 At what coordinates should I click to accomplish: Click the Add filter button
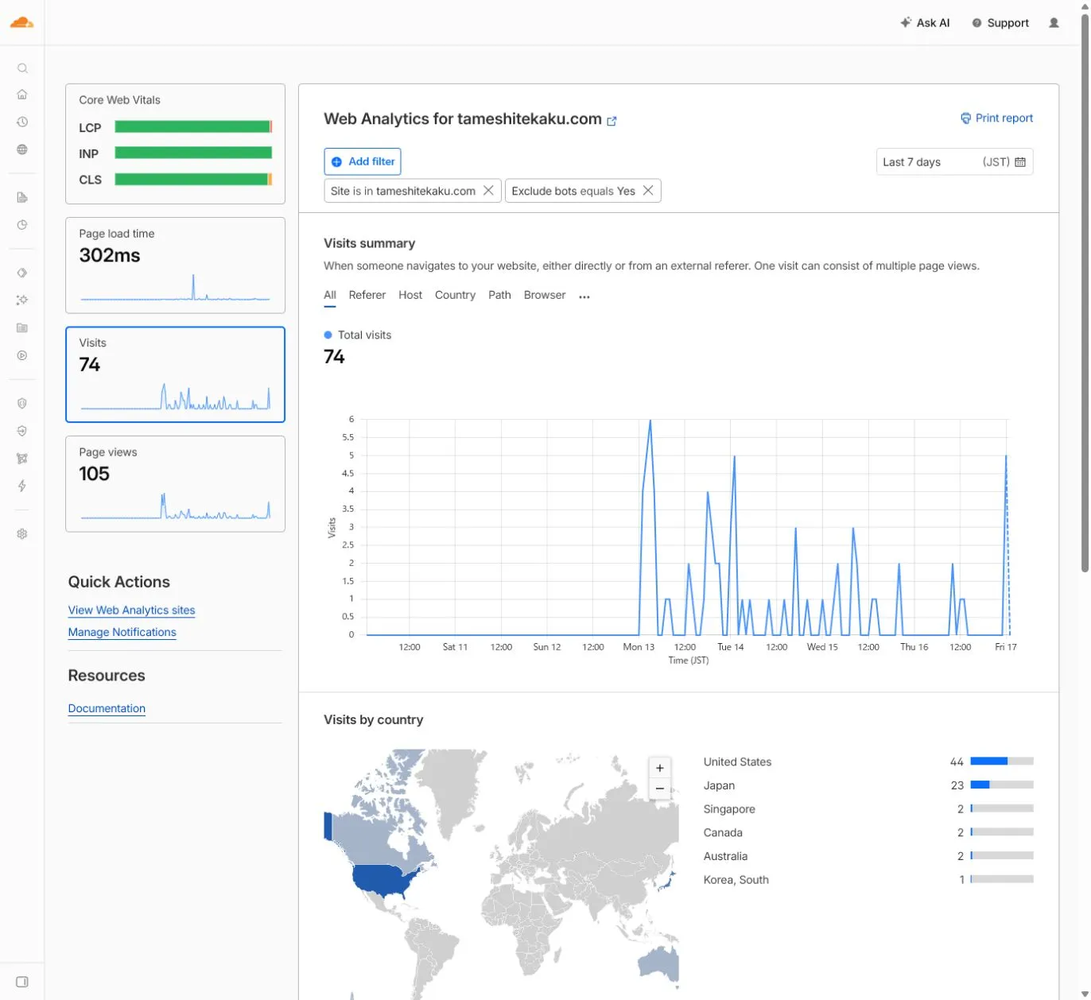363,161
